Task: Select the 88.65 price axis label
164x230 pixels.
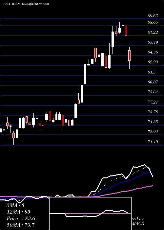Action: [153, 22]
